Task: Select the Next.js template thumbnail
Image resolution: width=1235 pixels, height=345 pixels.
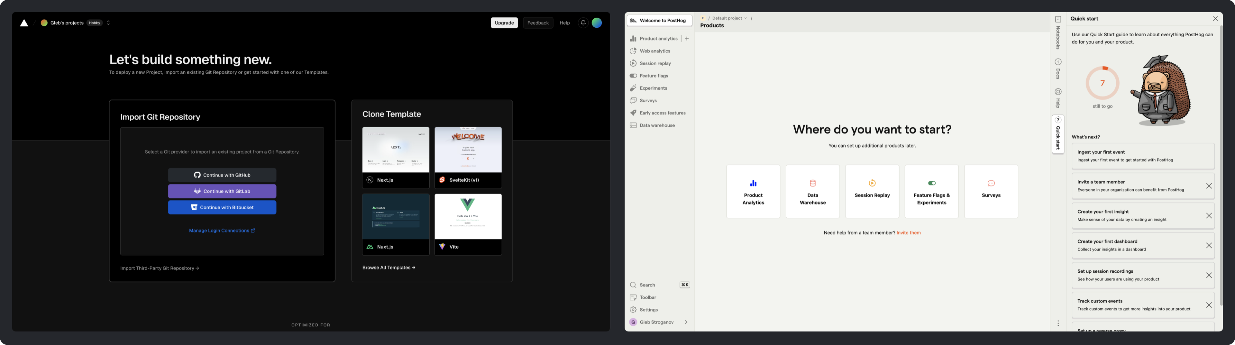Action: (x=396, y=150)
